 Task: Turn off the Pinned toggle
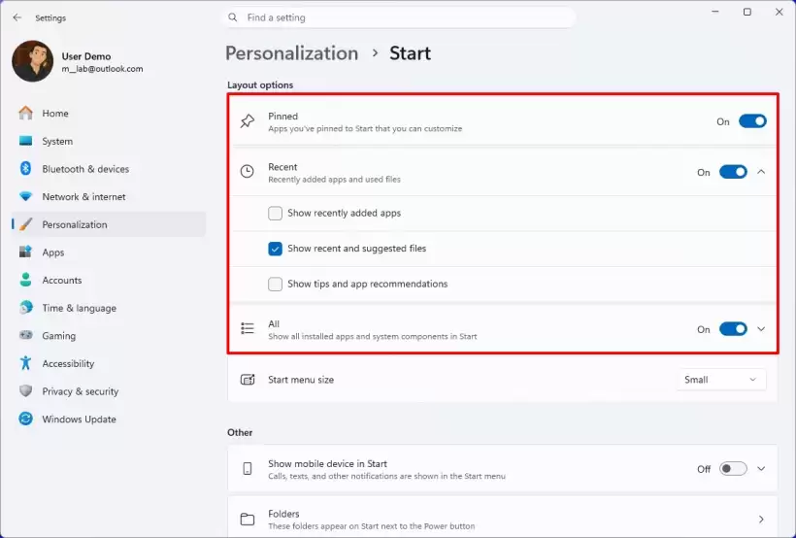tap(752, 121)
